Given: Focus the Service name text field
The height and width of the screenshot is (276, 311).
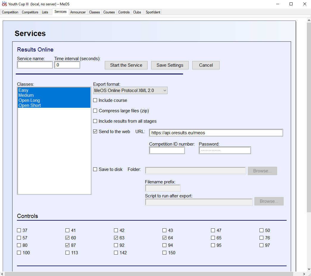Looking at the screenshot, I should 35,65.
